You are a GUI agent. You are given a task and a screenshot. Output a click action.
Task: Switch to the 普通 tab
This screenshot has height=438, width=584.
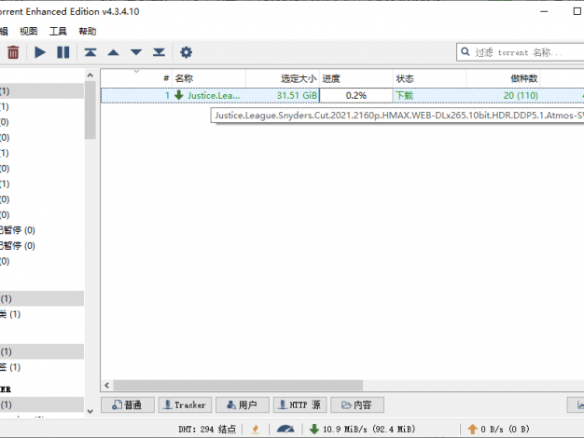128,404
